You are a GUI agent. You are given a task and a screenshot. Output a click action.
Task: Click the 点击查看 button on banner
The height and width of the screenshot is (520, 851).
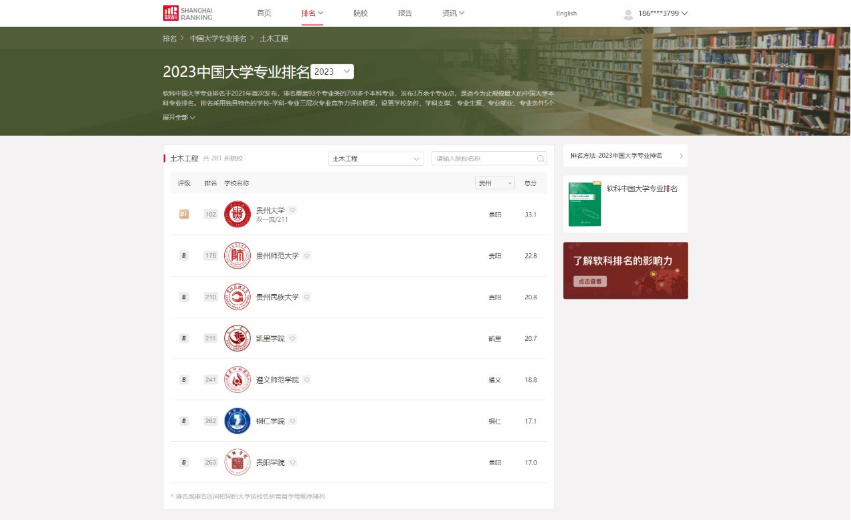pos(589,281)
